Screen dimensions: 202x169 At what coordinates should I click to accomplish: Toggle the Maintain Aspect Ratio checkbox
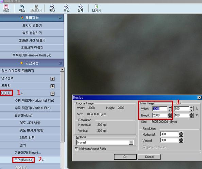click(x=76, y=149)
